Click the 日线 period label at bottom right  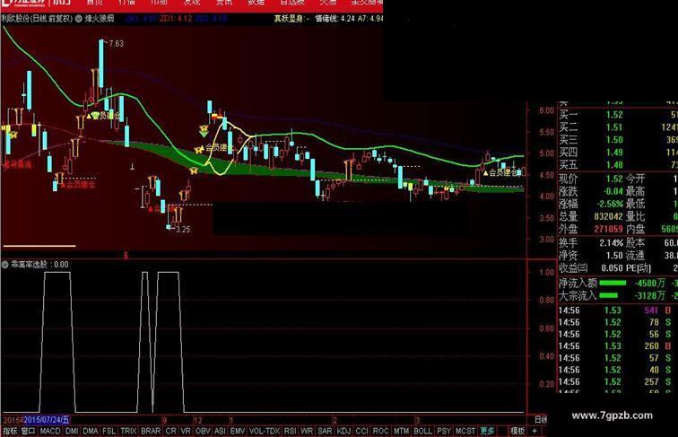click(541, 419)
